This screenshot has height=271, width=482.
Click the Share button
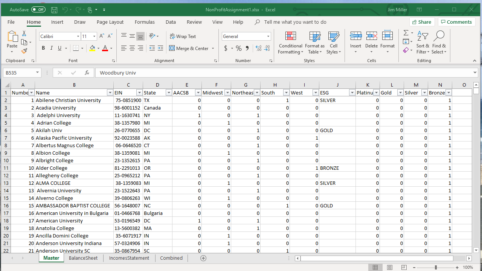[422, 22]
